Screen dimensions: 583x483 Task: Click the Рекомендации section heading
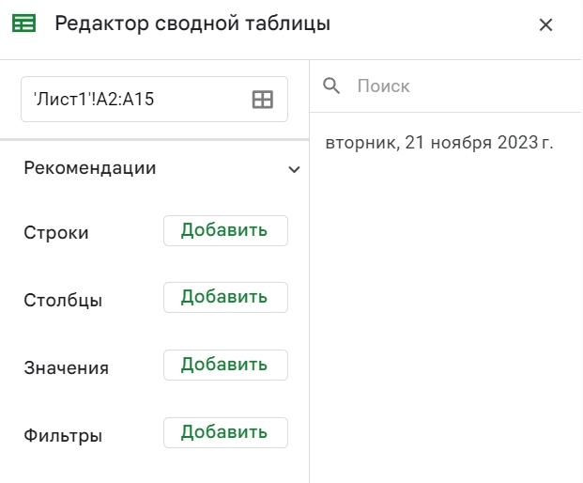pyautogui.click(x=90, y=169)
